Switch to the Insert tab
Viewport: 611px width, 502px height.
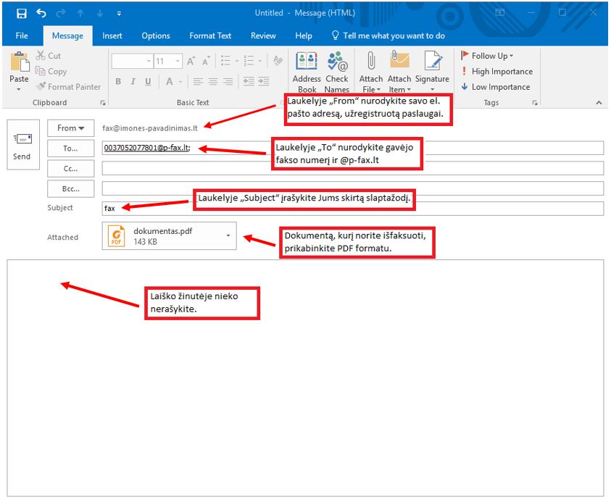tap(112, 35)
